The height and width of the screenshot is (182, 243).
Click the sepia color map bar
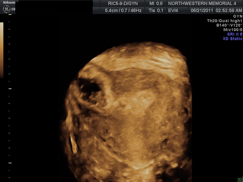(2, 50)
